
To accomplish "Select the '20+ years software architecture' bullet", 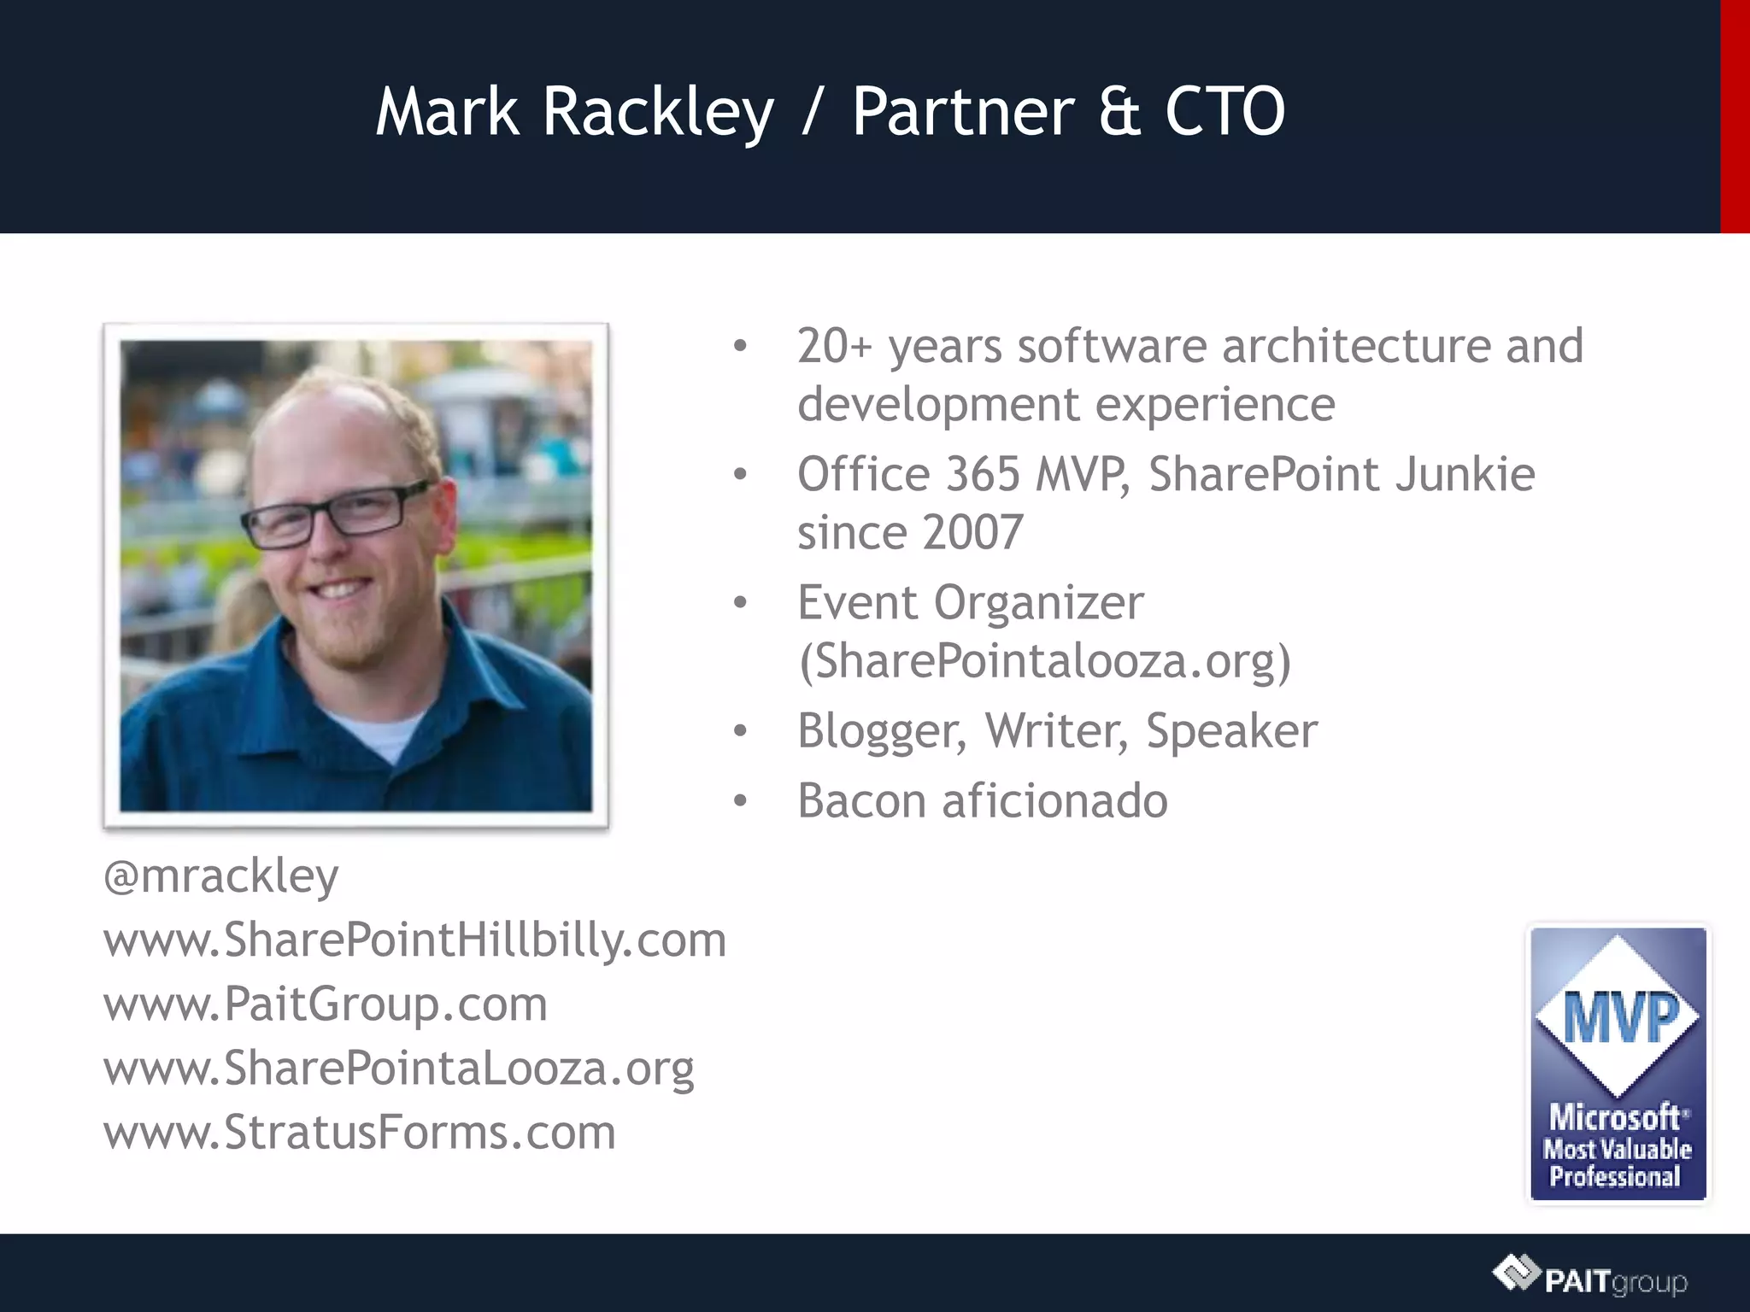I will (x=1189, y=347).
